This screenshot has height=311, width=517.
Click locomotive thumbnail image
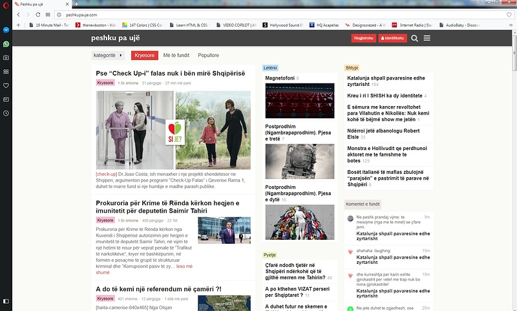(x=300, y=161)
